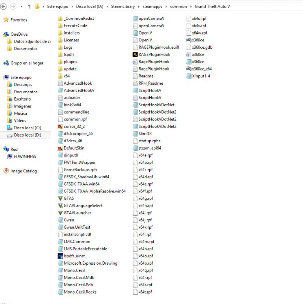
Task: Click Grand Theft Auto V breadcrumb
Action: [x=212, y=6]
